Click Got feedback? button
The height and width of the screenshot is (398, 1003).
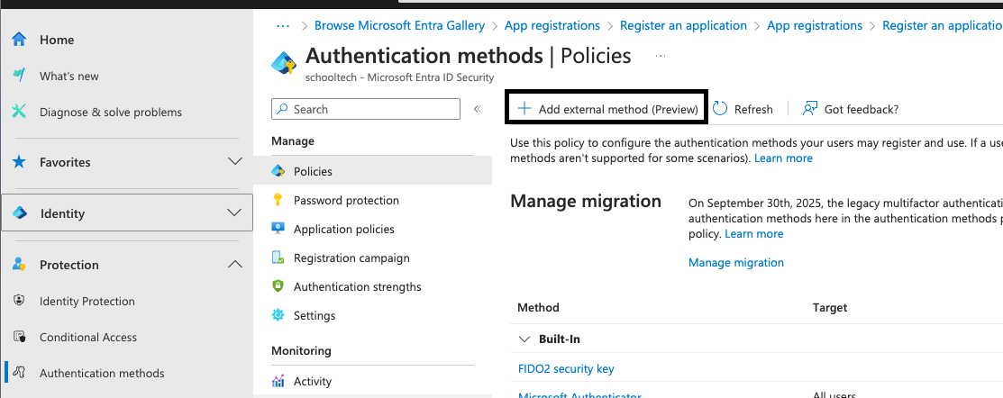851,109
